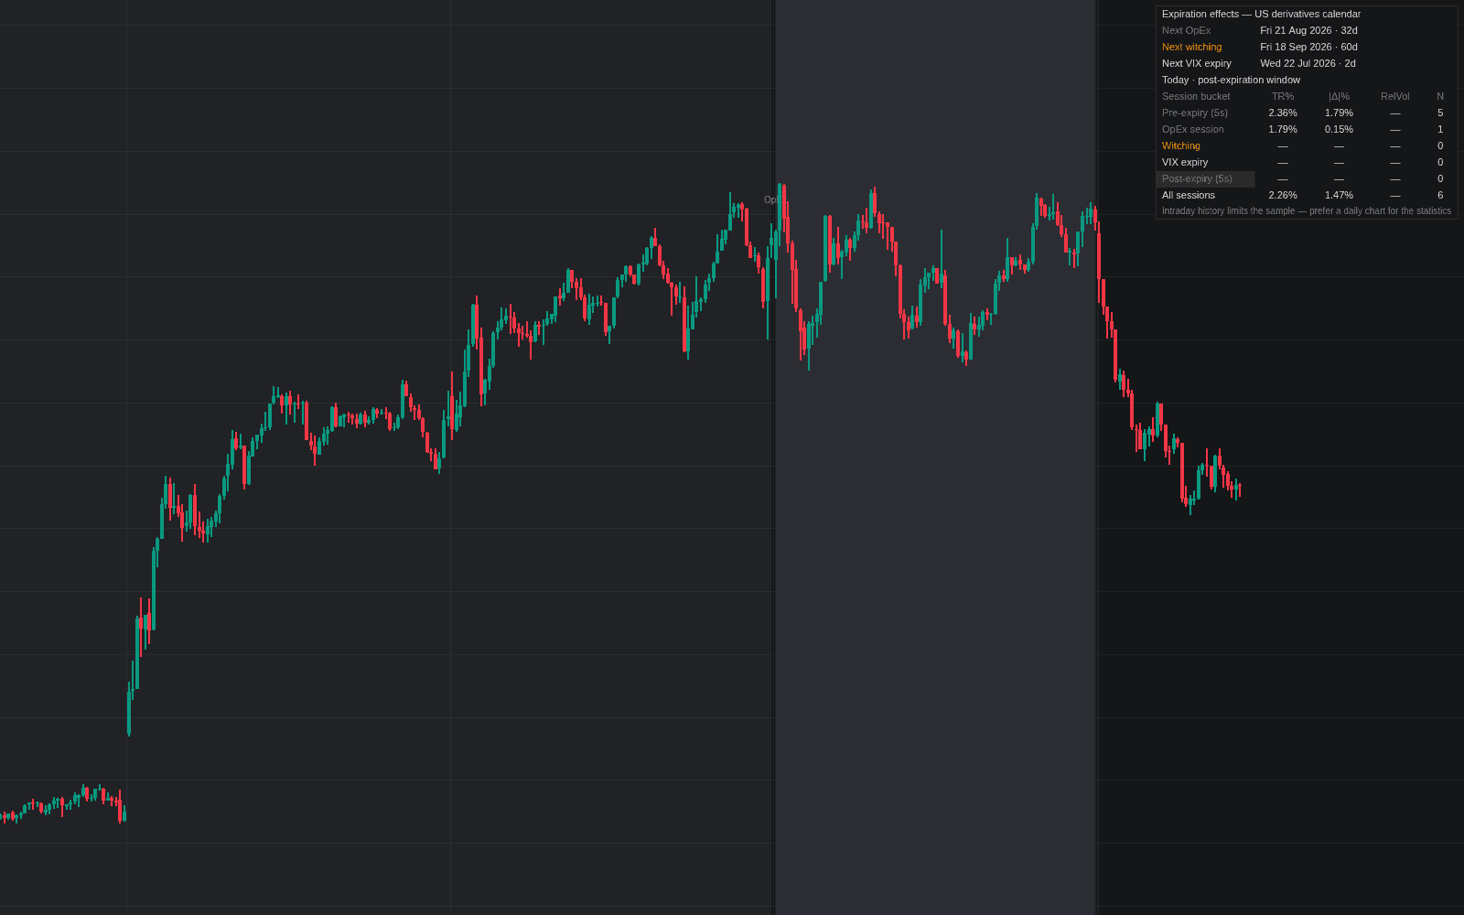Click the 'Session bucket' column header
1464x915 pixels.
coord(1196,96)
